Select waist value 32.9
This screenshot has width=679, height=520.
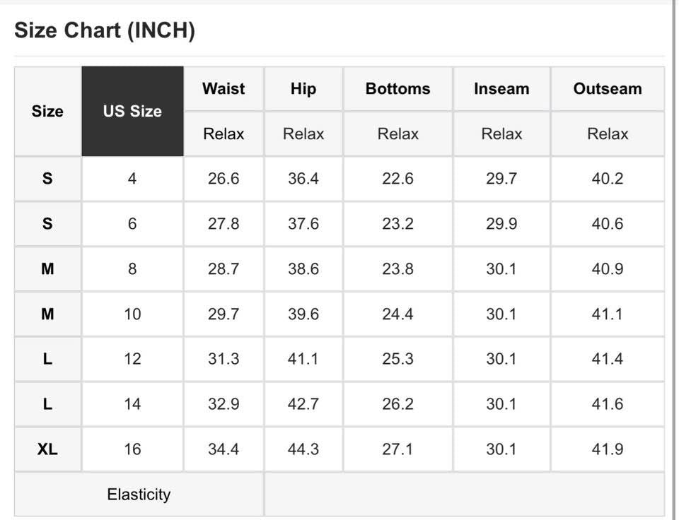[224, 403]
